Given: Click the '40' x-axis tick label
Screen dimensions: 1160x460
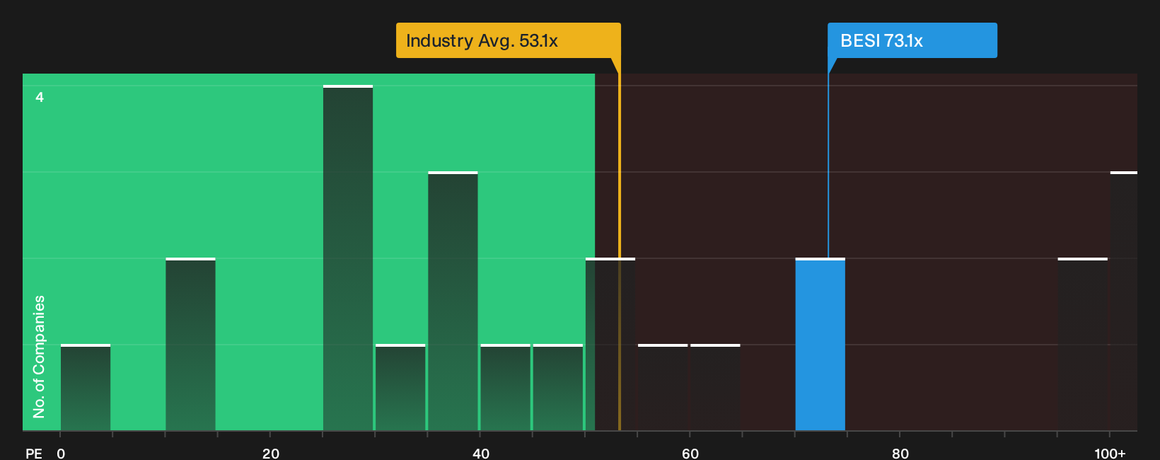Looking at the screenshot, I should [481, 453].
